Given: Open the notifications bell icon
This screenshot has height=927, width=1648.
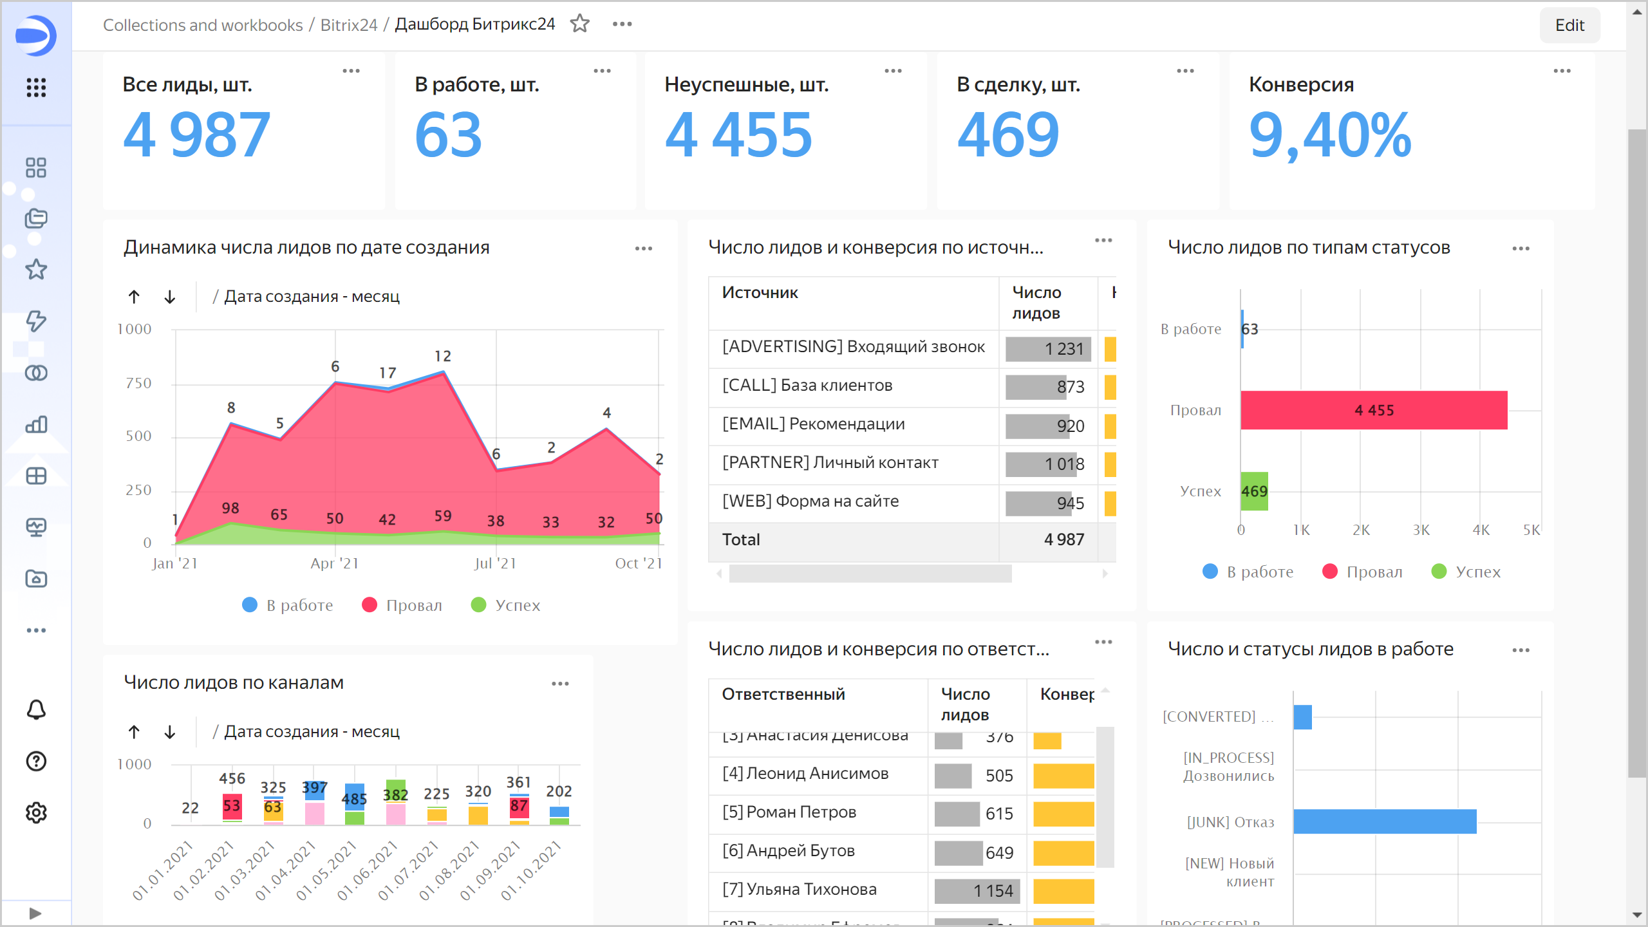Looking at the screenshot, I should pyautogui.click(x=35, y=709).
